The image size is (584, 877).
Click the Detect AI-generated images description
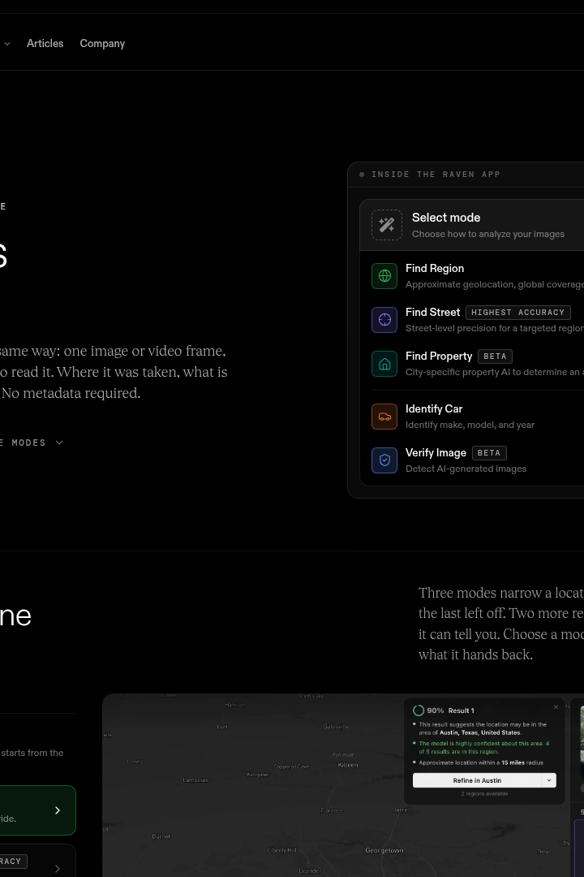coord(466,469)
